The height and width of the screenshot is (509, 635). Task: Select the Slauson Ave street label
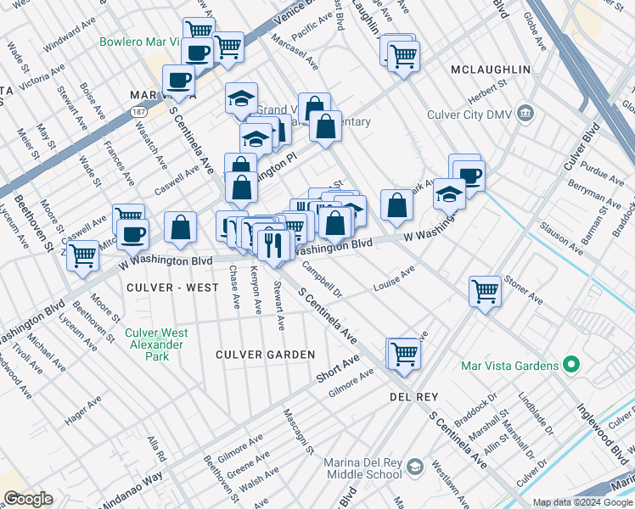click(561, 239)
